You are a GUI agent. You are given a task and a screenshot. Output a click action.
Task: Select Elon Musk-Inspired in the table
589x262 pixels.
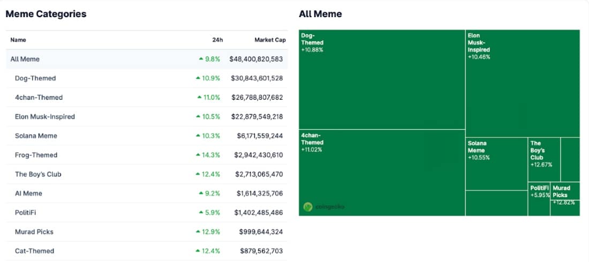click(x=45, y=117)
